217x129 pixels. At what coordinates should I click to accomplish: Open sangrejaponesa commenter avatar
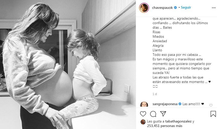point(144,104)
